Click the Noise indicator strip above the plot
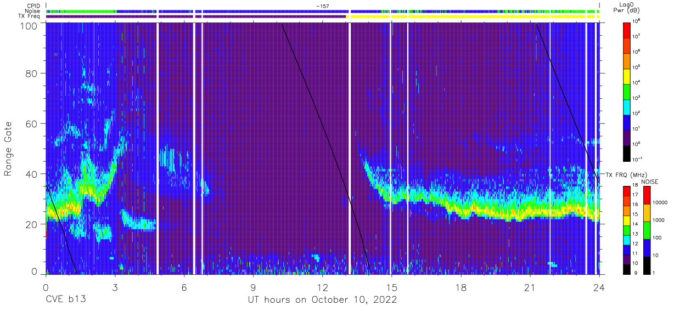674x311 pixels. point(323,11)
